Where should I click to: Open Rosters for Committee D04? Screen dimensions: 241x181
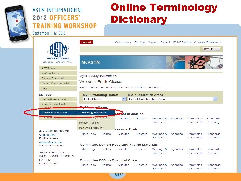pos(142,149)
